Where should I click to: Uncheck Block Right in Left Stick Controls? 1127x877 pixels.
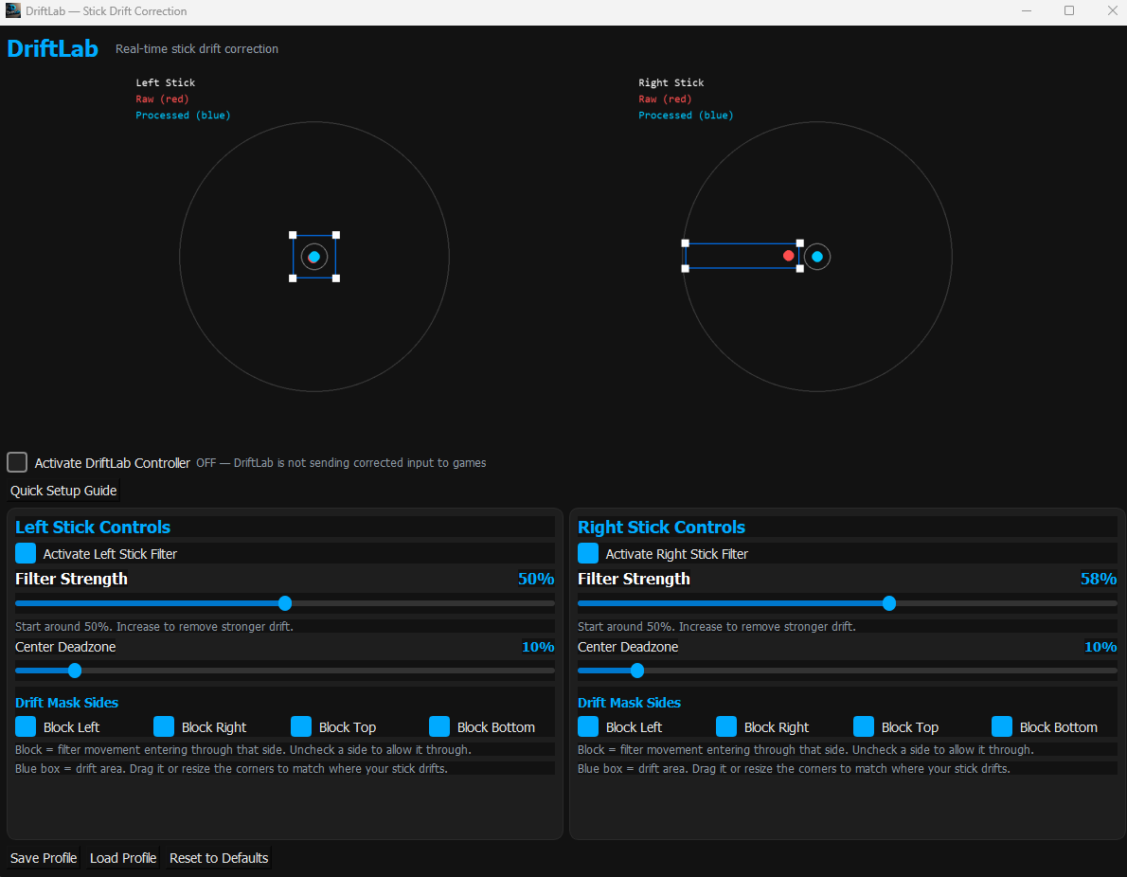click(164, 726)
